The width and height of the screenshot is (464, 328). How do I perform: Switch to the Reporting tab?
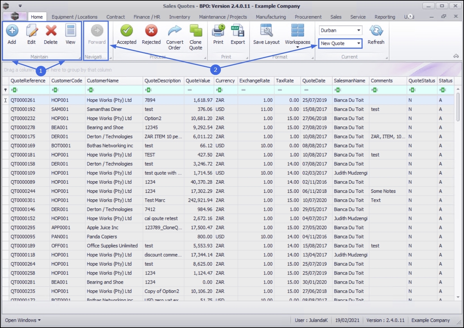tap(385, 17)
